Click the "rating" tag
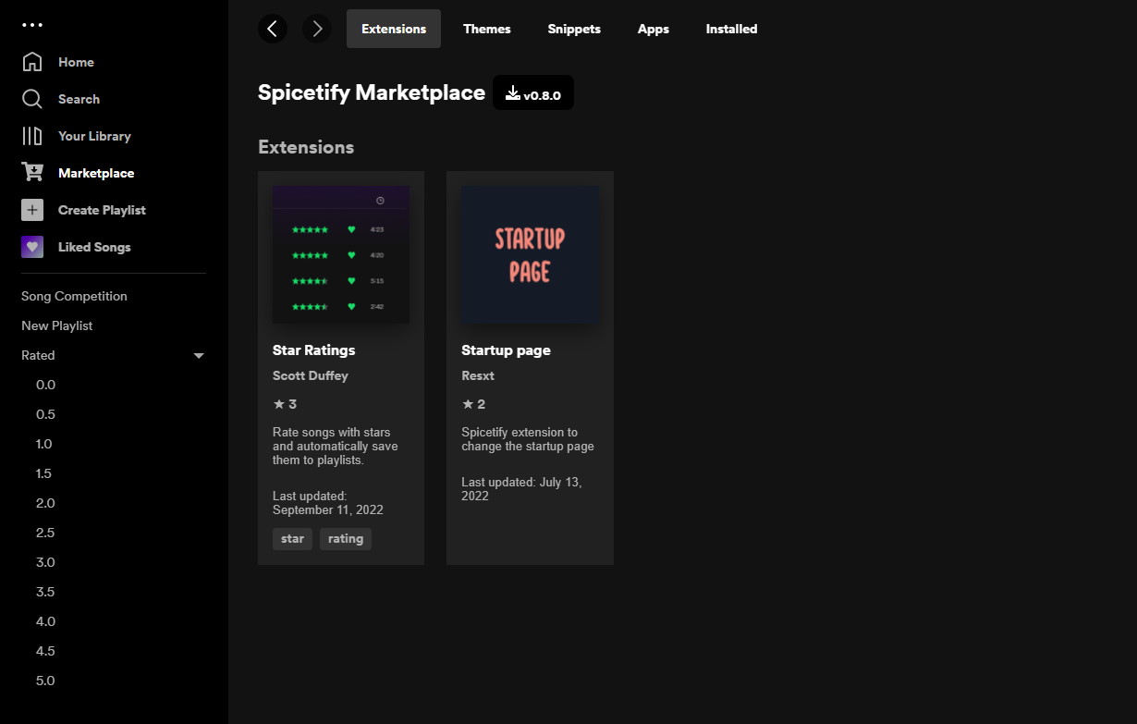The height and width of the screenshot is (724, 1137). click(346, 539)
